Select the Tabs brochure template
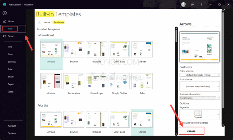Image resolution: width=233 pixels, height=140 pixels. 142,84
